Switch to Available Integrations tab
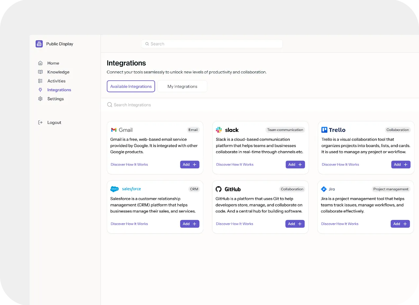Viewport: 419px width, 305px height. point(131,86)
